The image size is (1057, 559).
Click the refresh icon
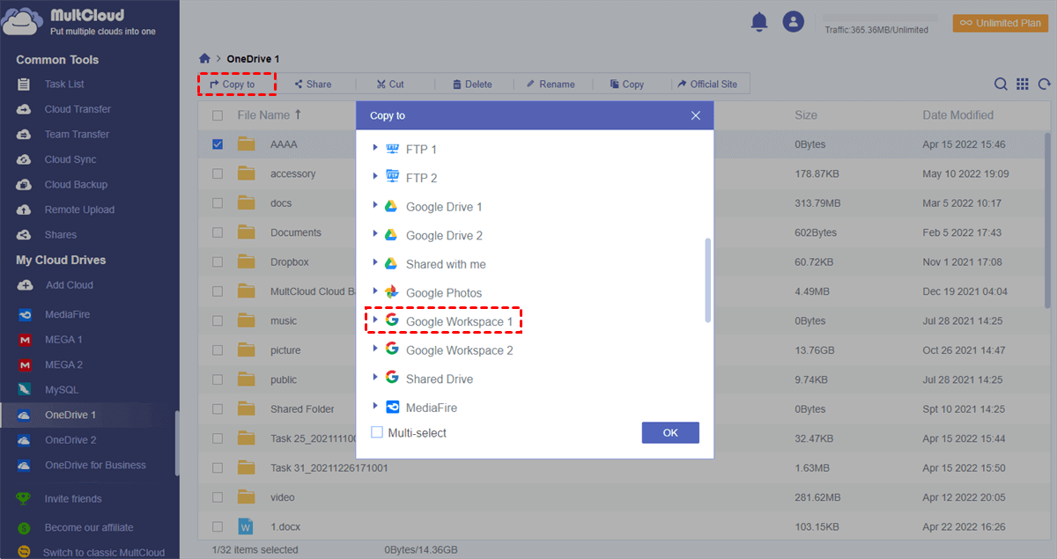[x=1045, y=85]
